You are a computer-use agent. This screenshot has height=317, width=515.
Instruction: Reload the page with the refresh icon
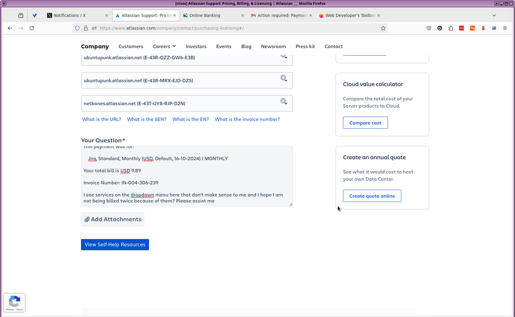click(32, 28)
